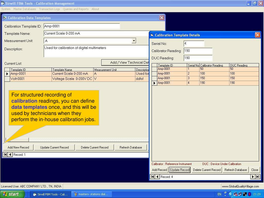Select the serial no 2 row in details grid
Screen dimensions: 264x198
205,73
